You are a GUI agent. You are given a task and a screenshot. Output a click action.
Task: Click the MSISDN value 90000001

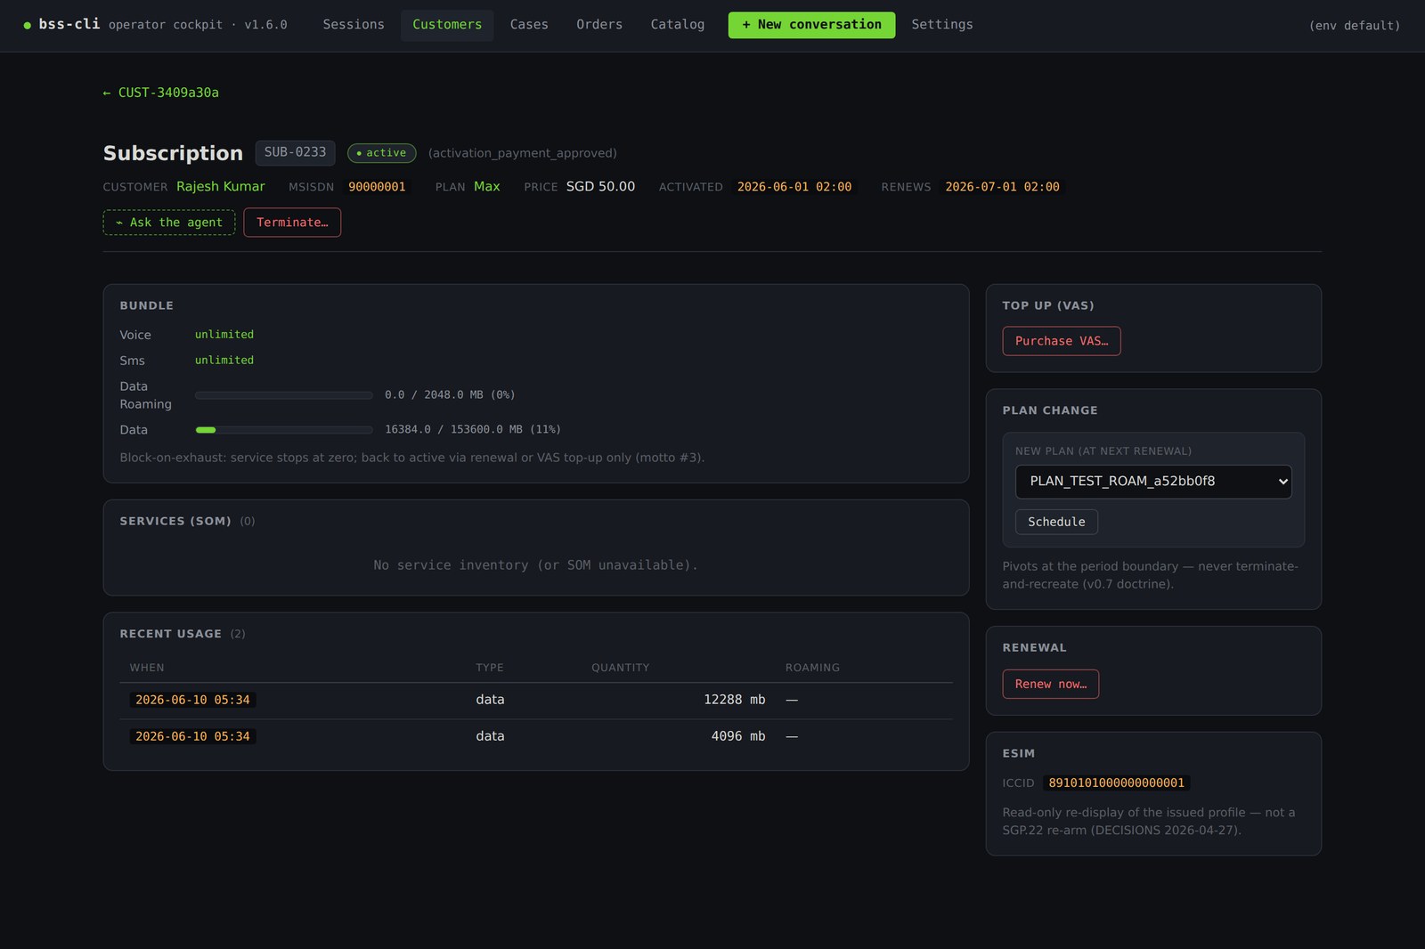pyautogui.click(x=377, y=187)
